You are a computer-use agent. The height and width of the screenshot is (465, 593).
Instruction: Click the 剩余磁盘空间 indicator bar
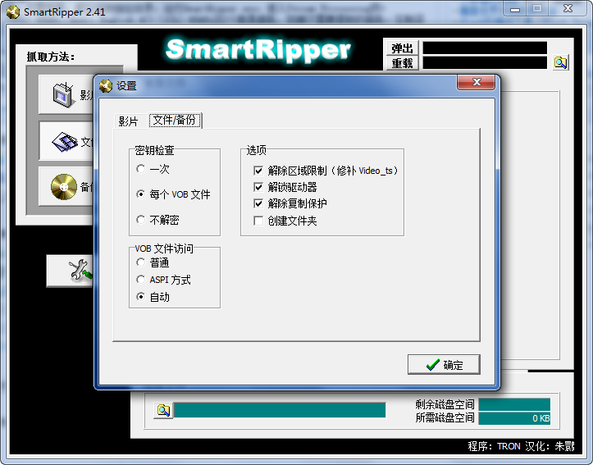pyautogui.click(x=514, y=404)
